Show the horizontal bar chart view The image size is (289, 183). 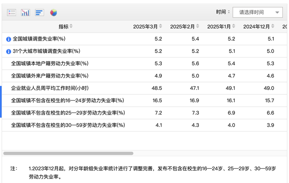coord(40,12)
